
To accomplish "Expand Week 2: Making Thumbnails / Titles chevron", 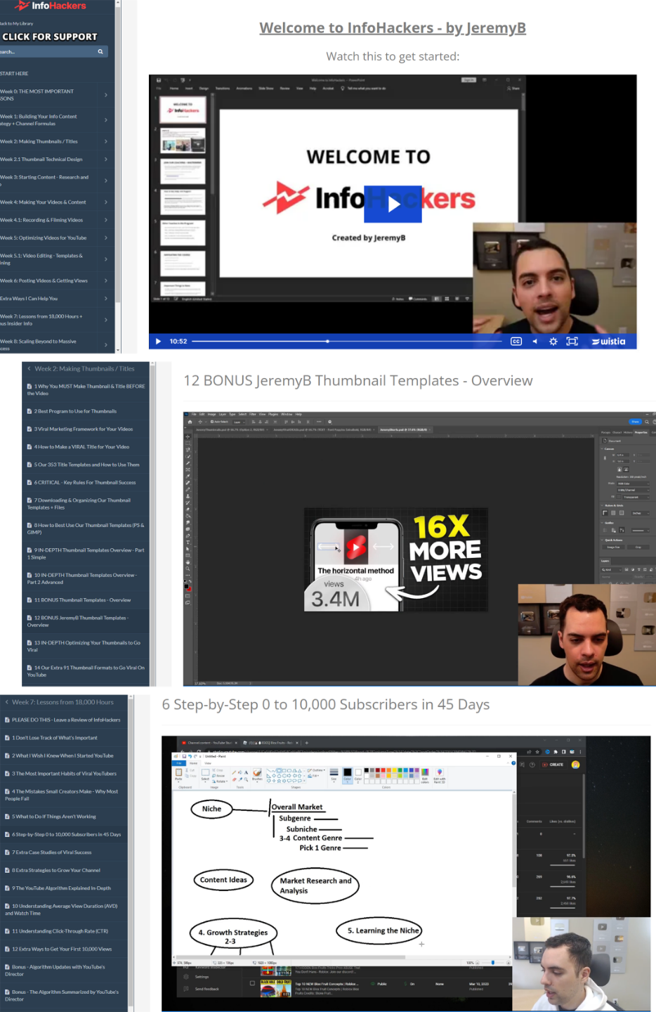I will tap(106, 141).
